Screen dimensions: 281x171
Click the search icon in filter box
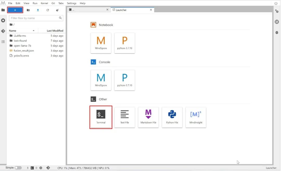click(60, 18)
